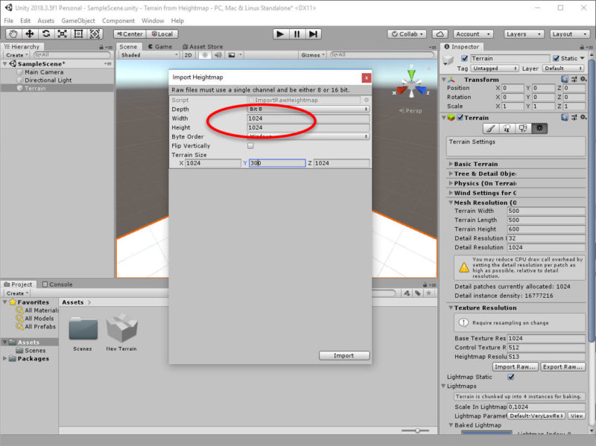The image size is (596, 446).
Task: Open the Layers dropdown in toolbar
Action: point(524,34)
